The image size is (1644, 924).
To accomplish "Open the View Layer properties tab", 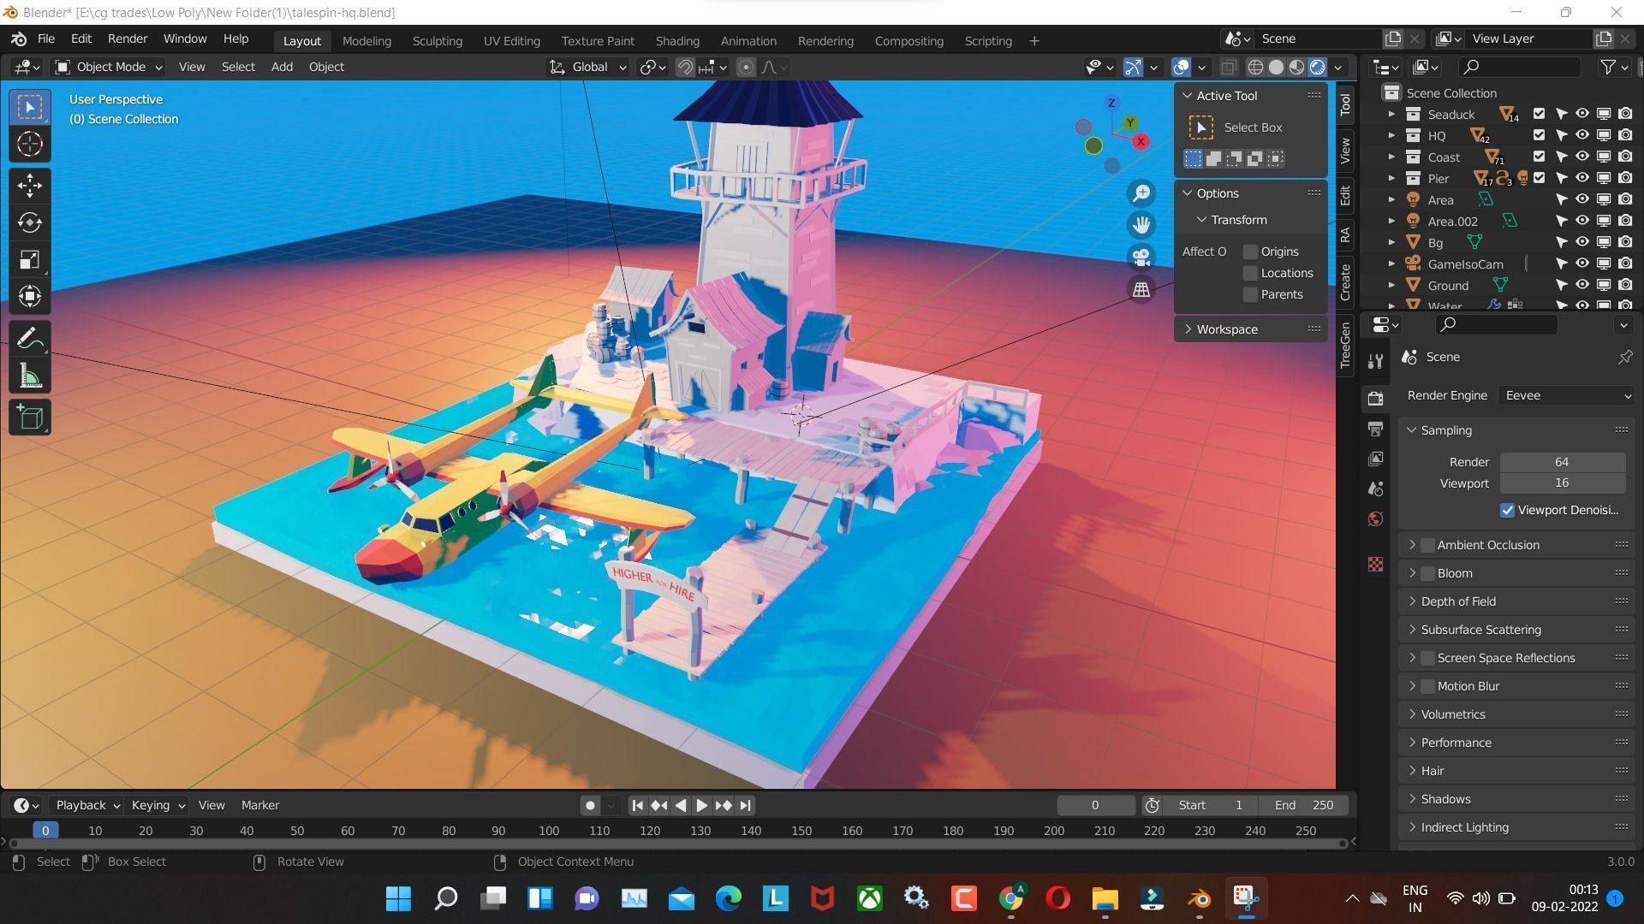I will [1375, 459].
